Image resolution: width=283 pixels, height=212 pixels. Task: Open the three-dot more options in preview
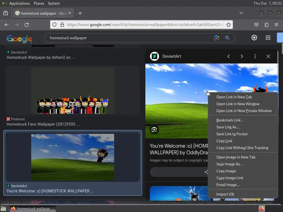(x=255, y=56)
